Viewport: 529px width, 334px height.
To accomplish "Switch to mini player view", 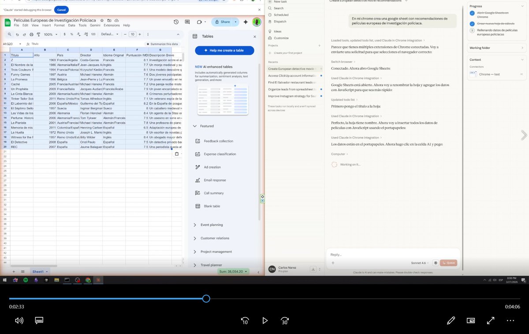I will pos(471,321).
